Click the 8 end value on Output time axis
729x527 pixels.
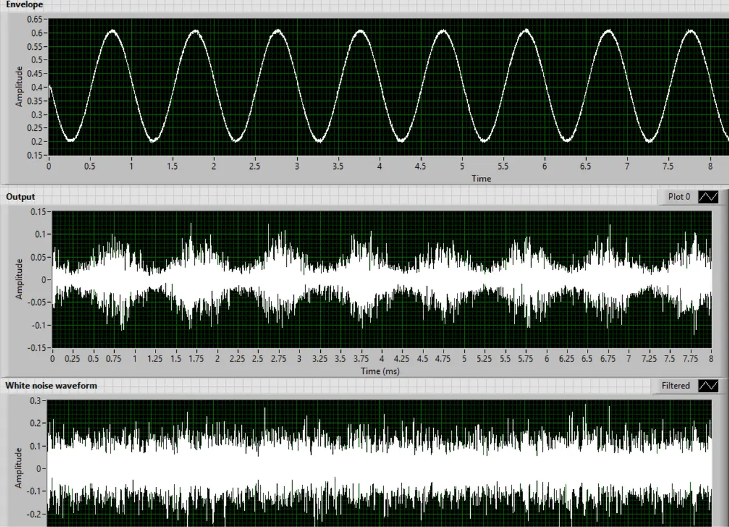tap(711, 359)
